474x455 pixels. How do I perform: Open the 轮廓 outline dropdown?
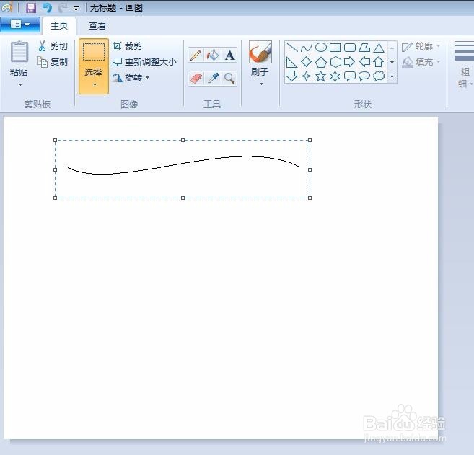[421, 46]
